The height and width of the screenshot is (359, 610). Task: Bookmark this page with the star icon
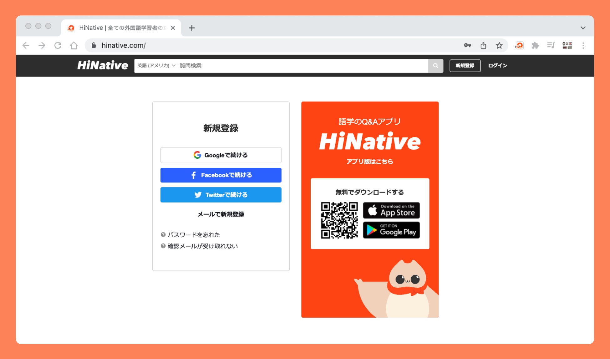(499, 46)
